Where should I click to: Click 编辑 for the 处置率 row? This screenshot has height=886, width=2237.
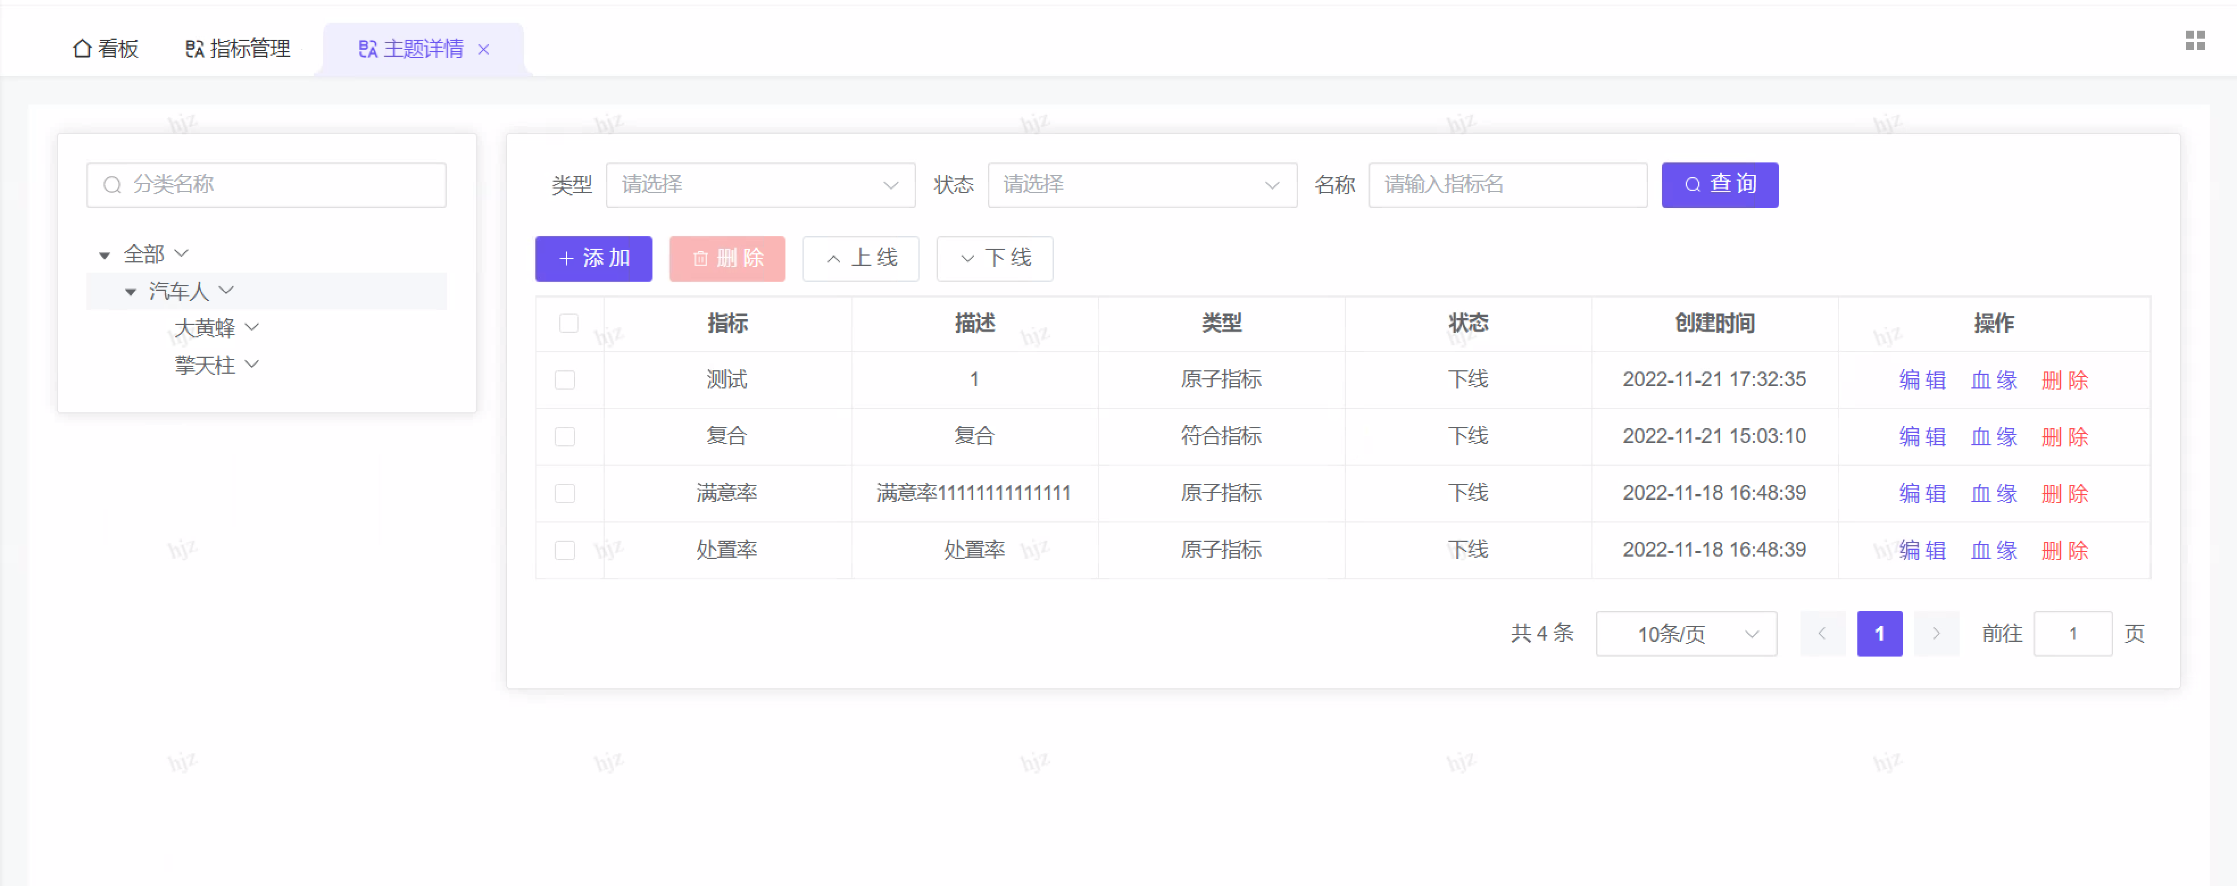pyautogui.click(x=1922, y=550)
